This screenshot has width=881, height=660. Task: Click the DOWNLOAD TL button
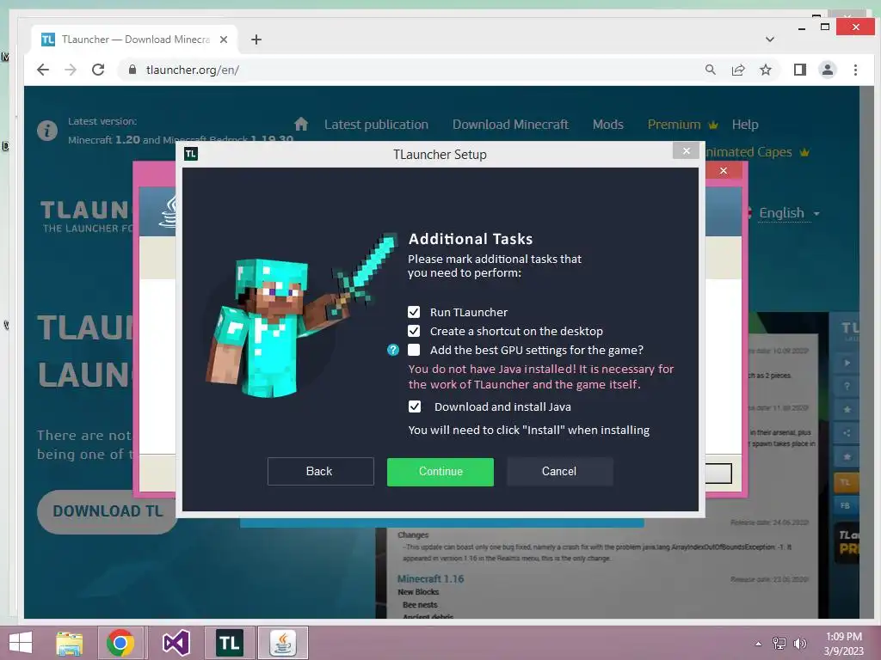[x=108, y=511]
